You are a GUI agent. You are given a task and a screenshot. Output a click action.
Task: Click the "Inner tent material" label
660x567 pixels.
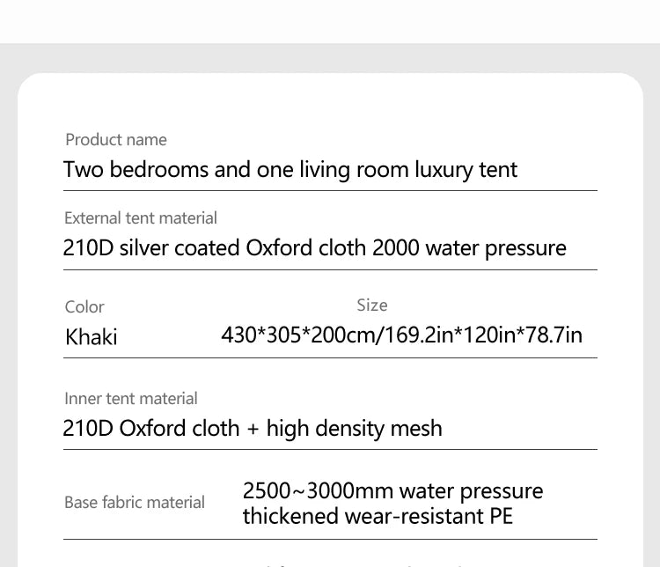tap(130, 399)
